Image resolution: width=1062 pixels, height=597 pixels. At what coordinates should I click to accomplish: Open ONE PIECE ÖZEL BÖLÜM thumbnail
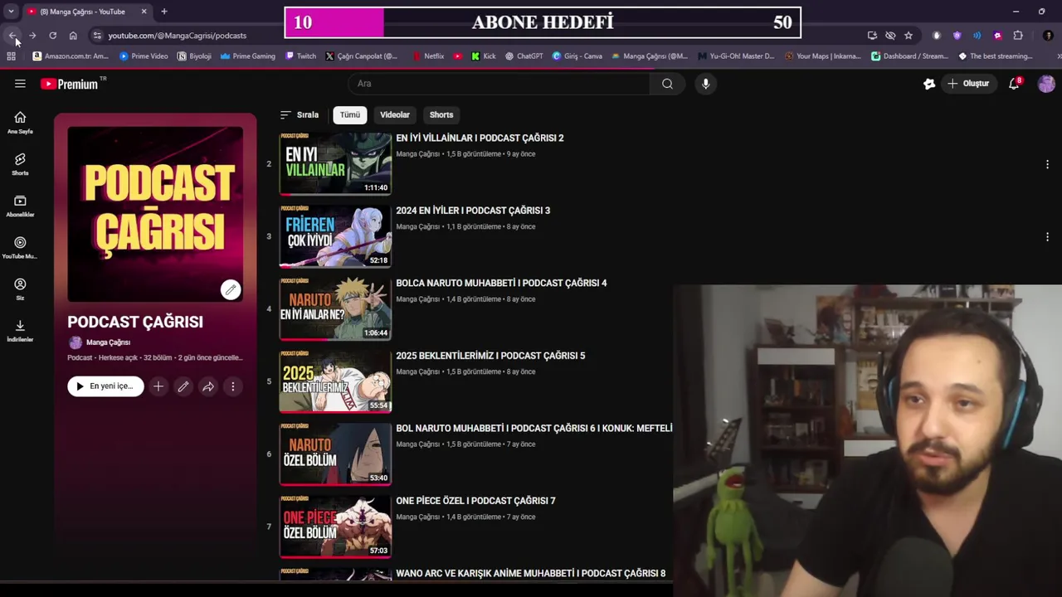(x=335, y=527)
